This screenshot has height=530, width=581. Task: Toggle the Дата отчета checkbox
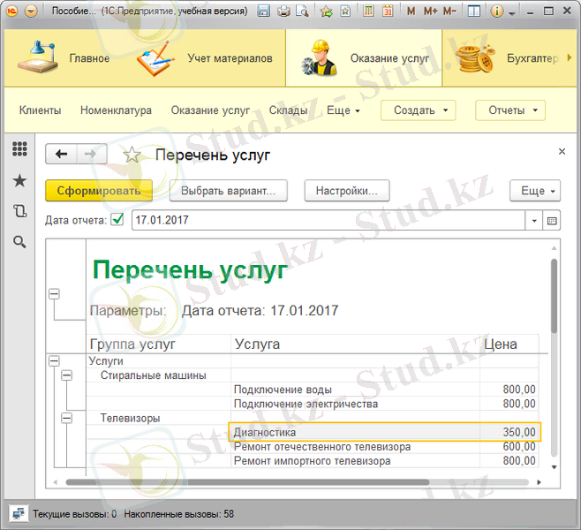point(117,220)
